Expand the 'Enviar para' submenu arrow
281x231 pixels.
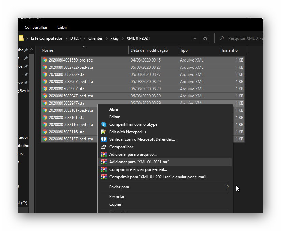pos(227,187)
